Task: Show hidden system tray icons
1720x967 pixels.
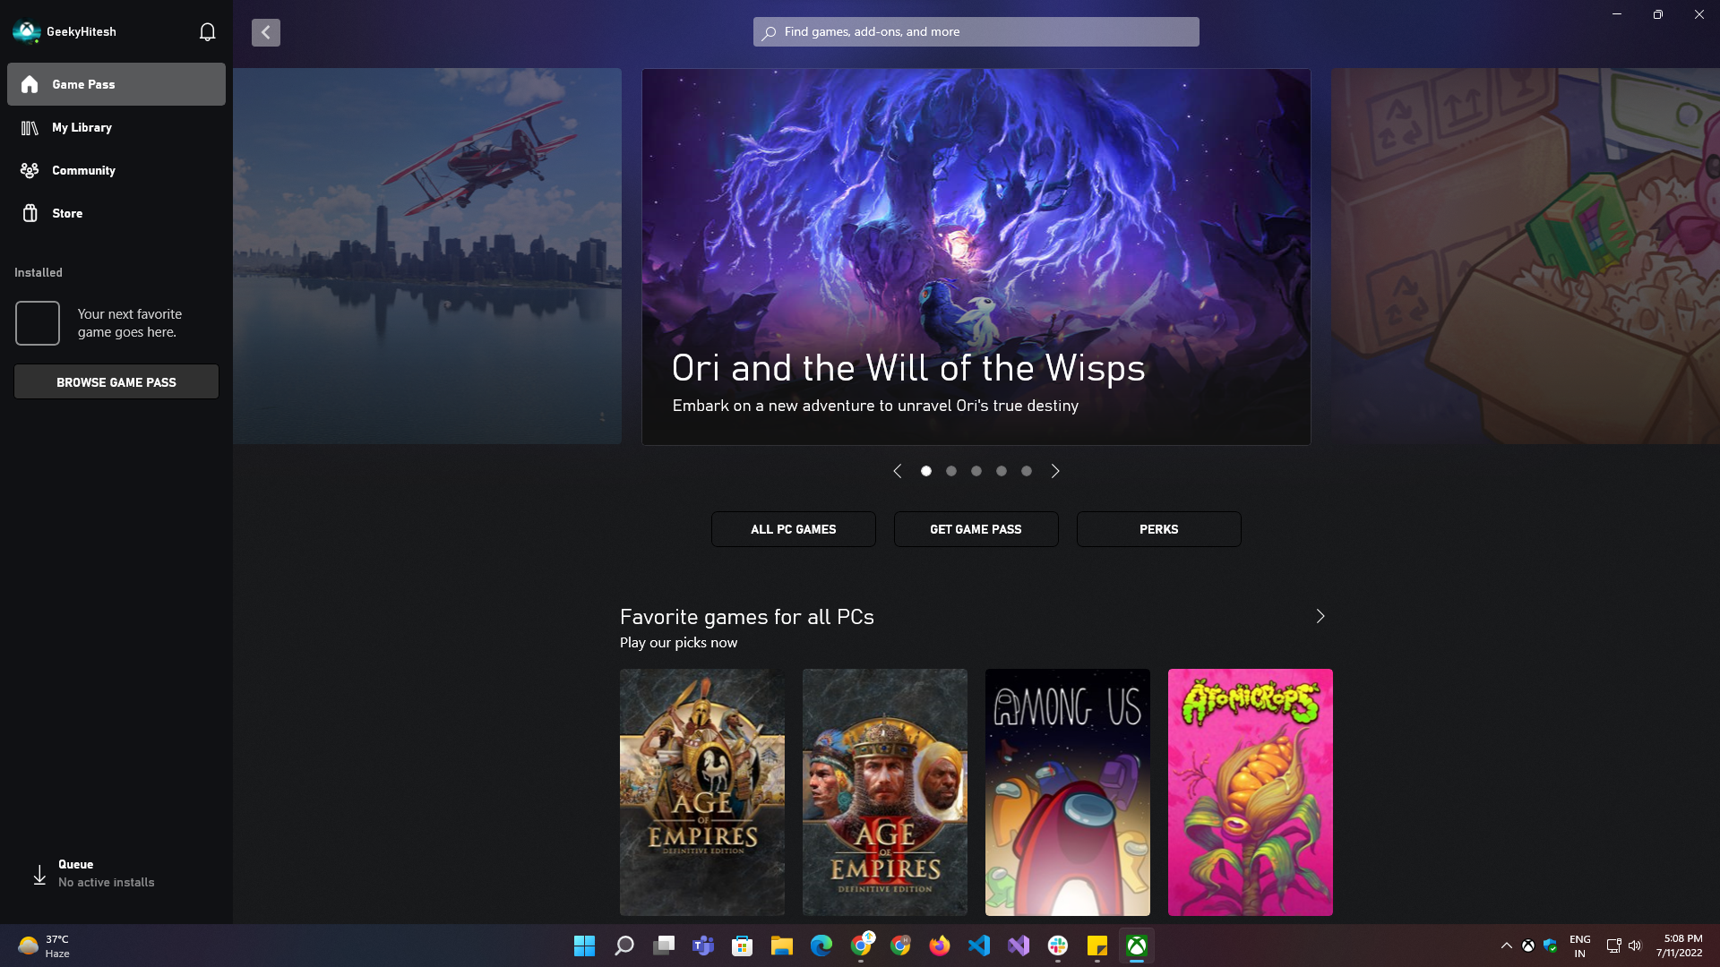Action: 1507,946
